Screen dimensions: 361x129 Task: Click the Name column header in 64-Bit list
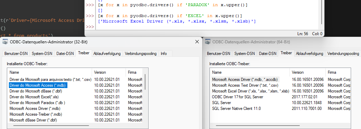[x=250, y=72]
